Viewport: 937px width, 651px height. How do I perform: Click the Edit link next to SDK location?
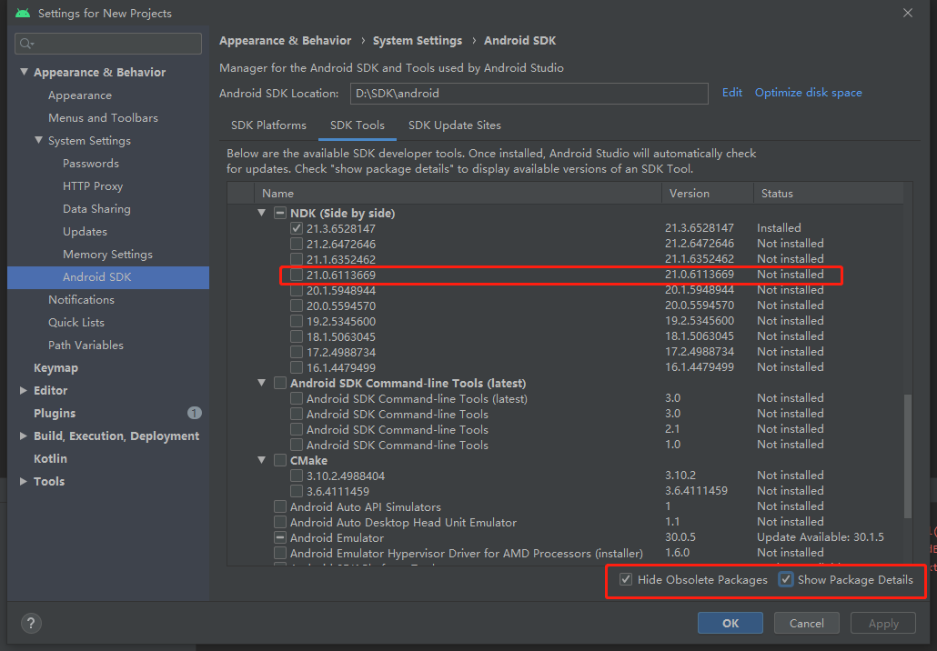(732, 92)
